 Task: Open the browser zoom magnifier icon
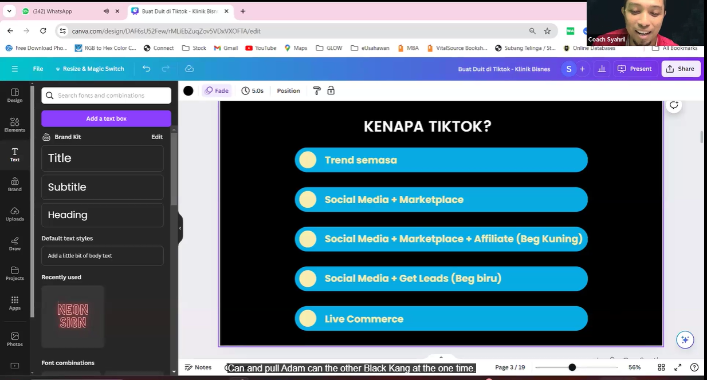(x=532, y=31)
